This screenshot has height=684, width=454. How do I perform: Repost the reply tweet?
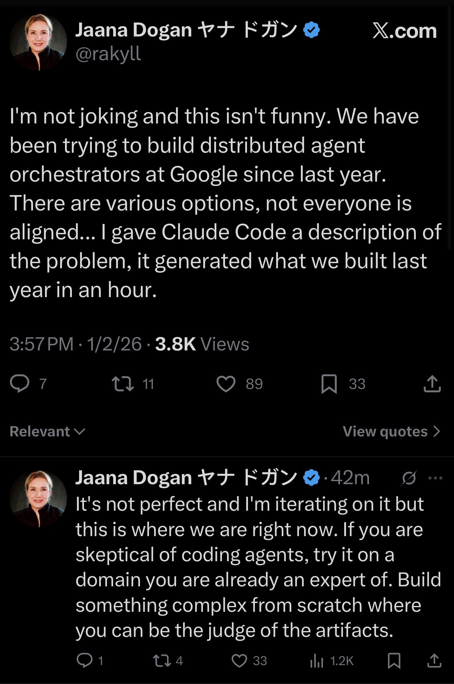point(162,660)
